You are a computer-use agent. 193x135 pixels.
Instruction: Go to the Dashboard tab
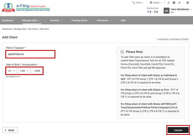click(x=8, y=20)
